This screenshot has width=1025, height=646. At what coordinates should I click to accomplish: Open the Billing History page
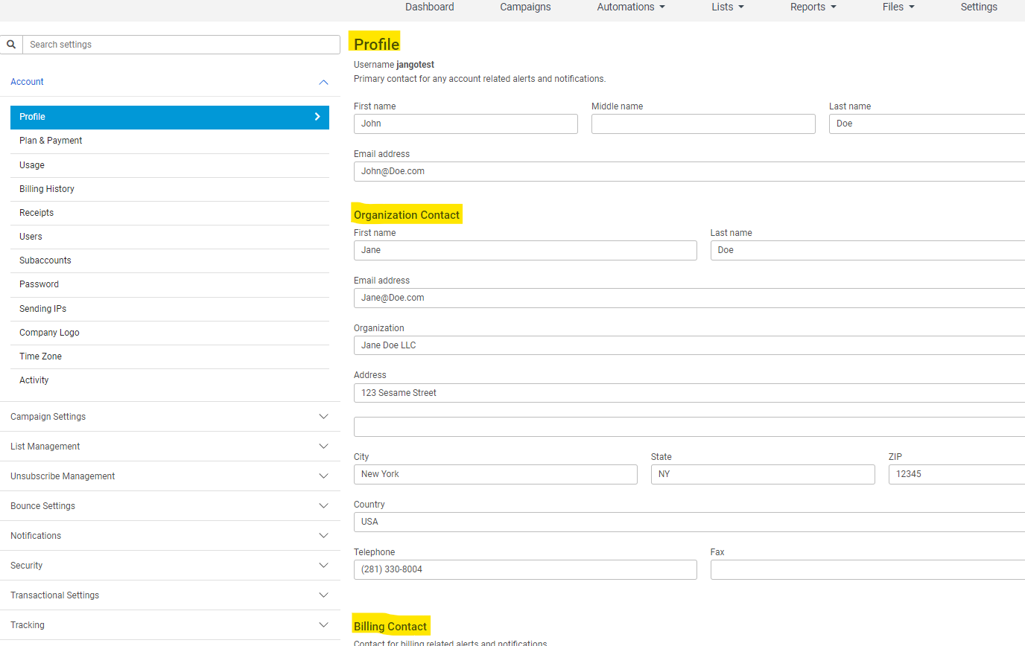tap(47, 189)
